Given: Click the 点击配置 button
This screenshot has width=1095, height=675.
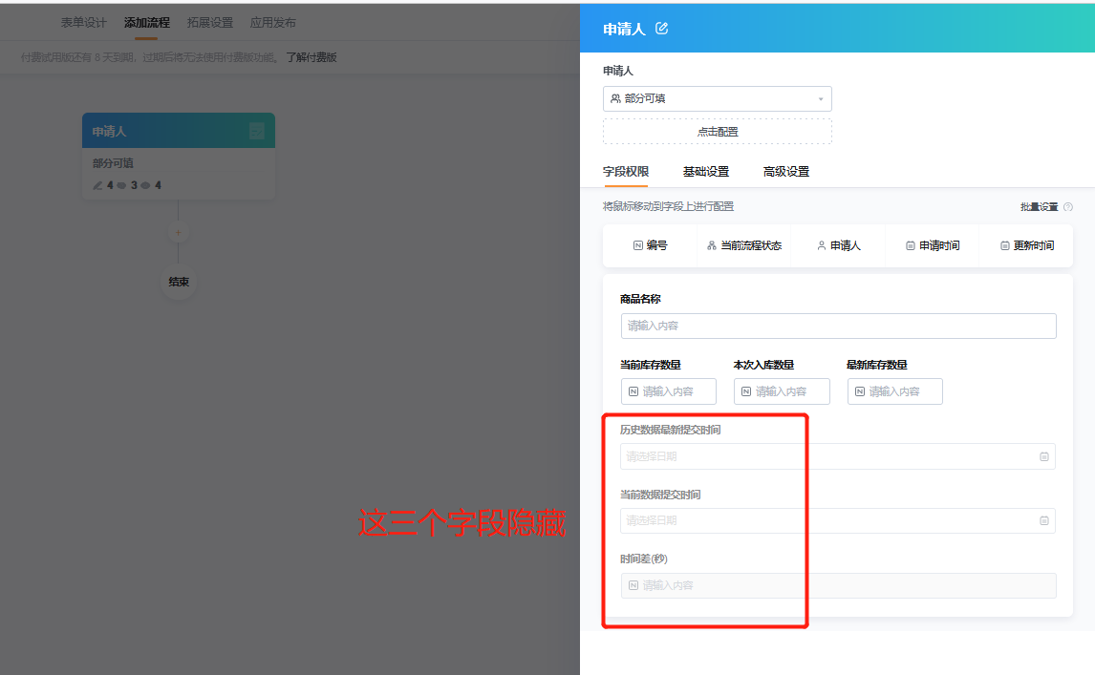Looking at the screenshot, I should pyautogui.click(x=718, y=131).
